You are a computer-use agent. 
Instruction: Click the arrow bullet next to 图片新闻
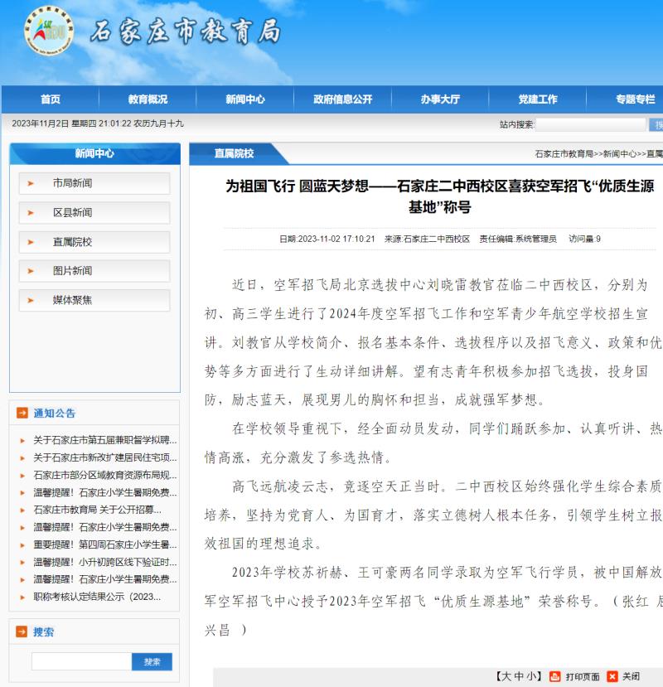[31, 271]
